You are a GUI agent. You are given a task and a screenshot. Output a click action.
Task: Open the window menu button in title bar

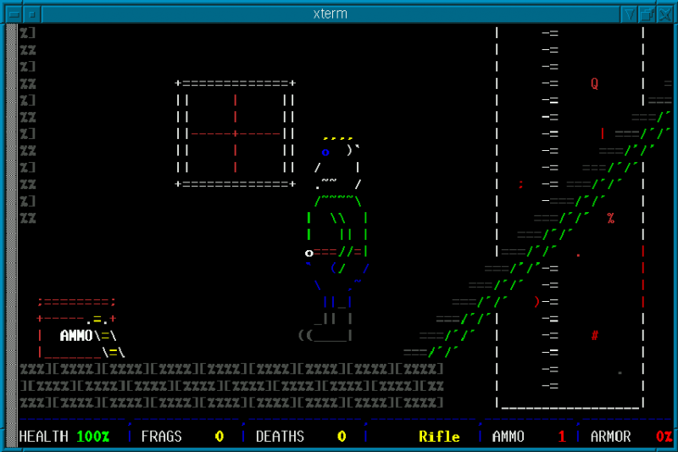[14, 14]
